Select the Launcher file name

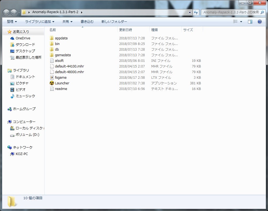point(62,83)
